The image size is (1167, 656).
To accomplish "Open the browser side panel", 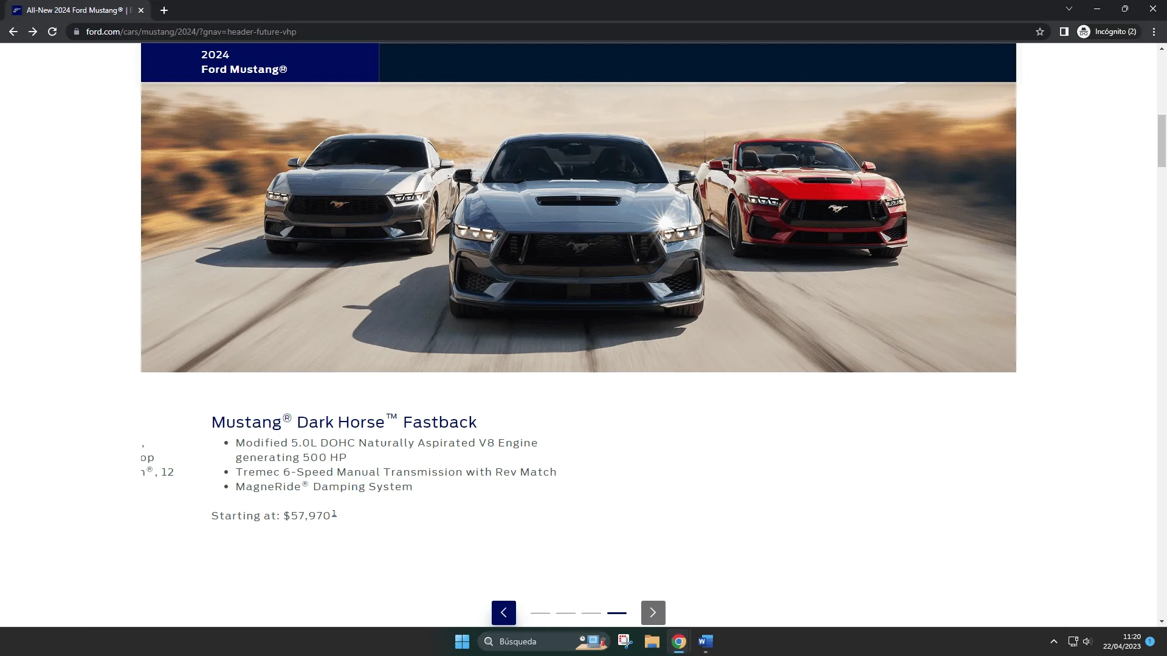I will pyautogui.click(x=1064, y=32).
